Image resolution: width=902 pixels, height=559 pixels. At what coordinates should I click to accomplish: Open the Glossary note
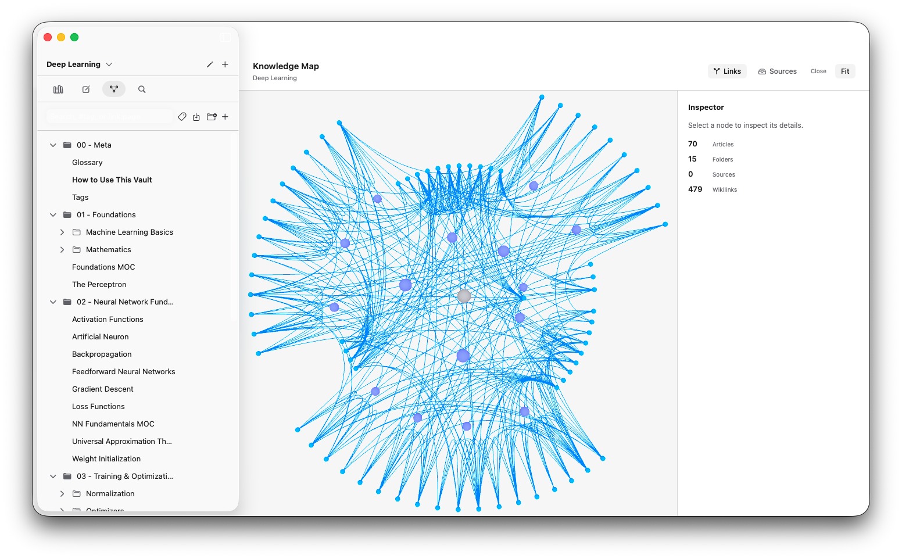point(87,163)
